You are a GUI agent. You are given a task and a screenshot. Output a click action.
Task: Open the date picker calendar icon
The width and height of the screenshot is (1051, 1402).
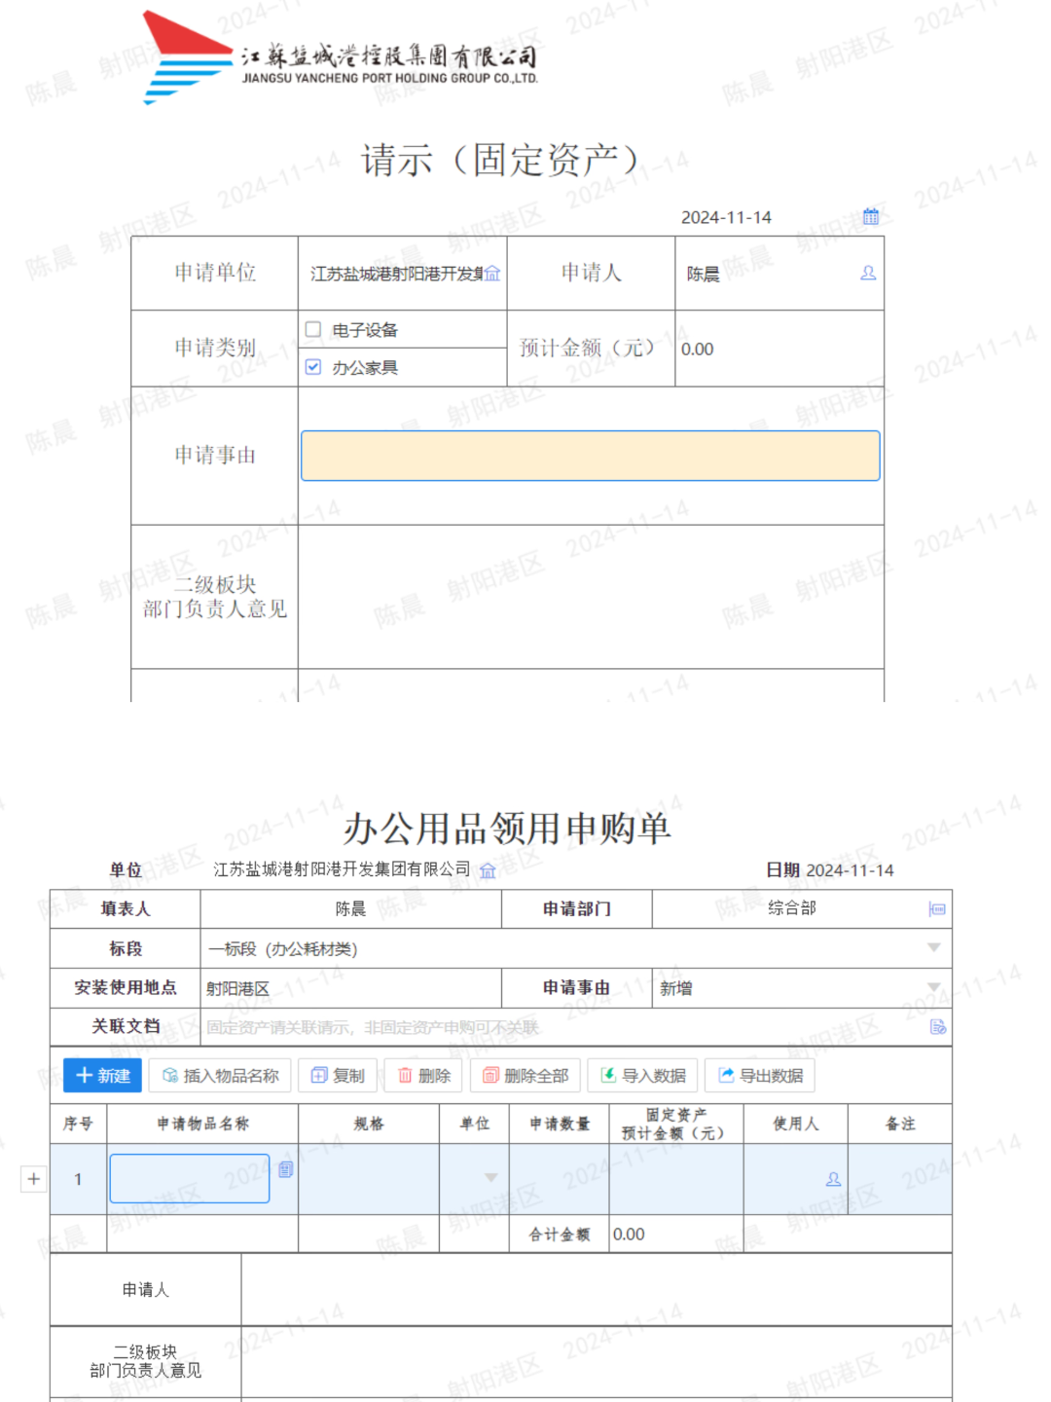click(x=871, y=216)
